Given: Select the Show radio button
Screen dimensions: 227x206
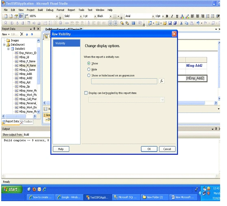Looking at the screenshot, I should point(89,64).
